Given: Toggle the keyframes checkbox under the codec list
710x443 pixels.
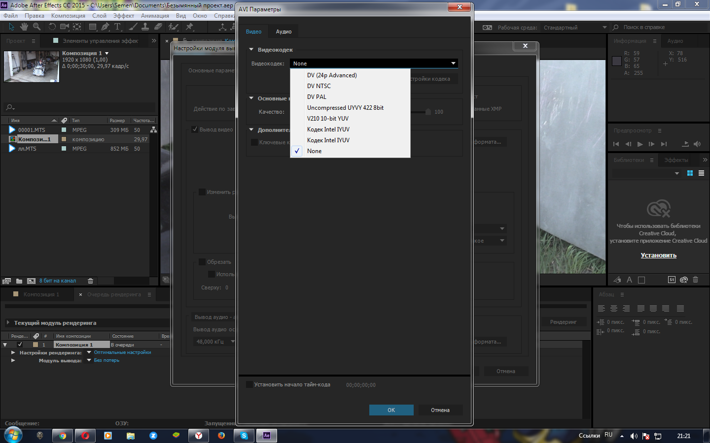Looking at the screenshot, I should (x=254, y=142).
